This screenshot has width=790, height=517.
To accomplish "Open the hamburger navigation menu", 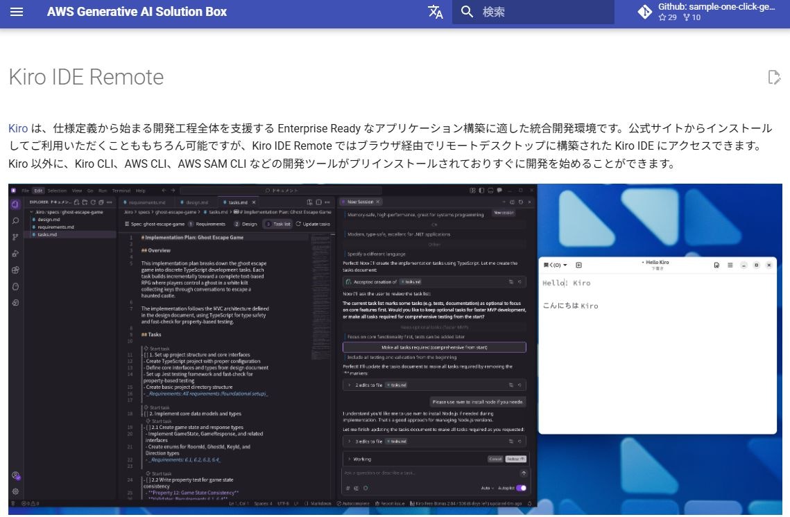I will click(17, 12).
